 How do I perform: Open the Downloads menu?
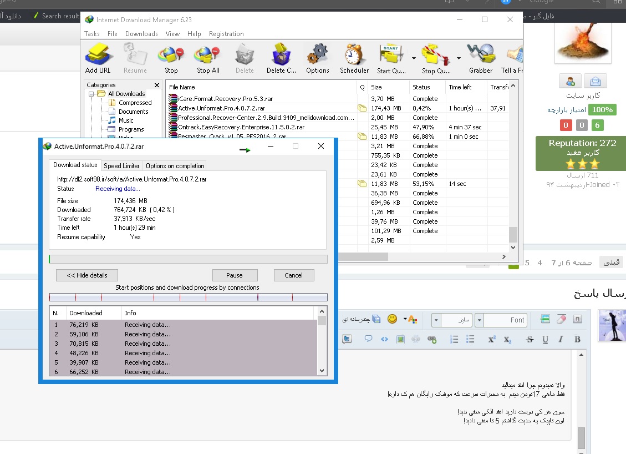pos(142,34)
